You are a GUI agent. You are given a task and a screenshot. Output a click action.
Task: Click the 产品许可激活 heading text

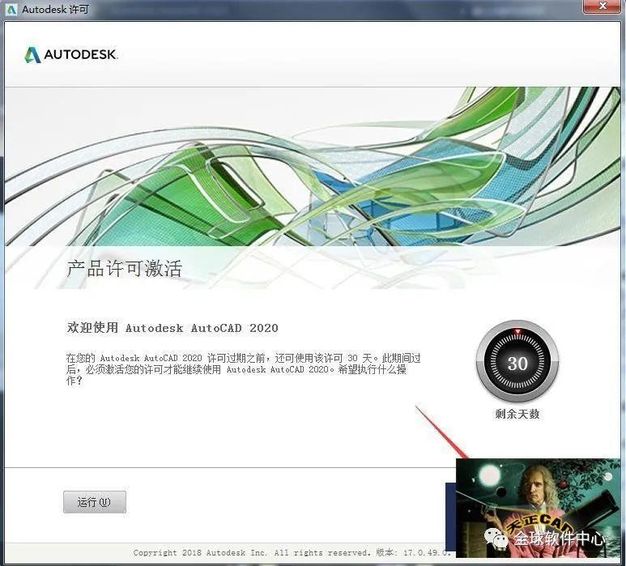click(124, 268)
